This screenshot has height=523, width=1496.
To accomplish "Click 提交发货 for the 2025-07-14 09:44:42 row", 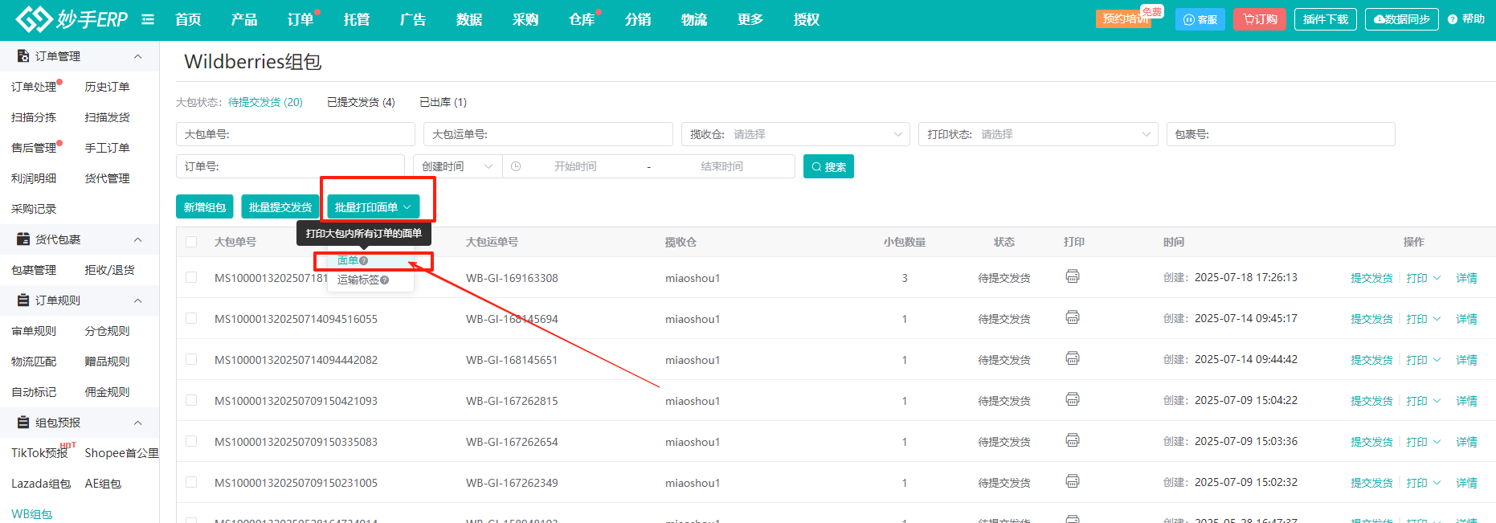I will point(1371,360).
